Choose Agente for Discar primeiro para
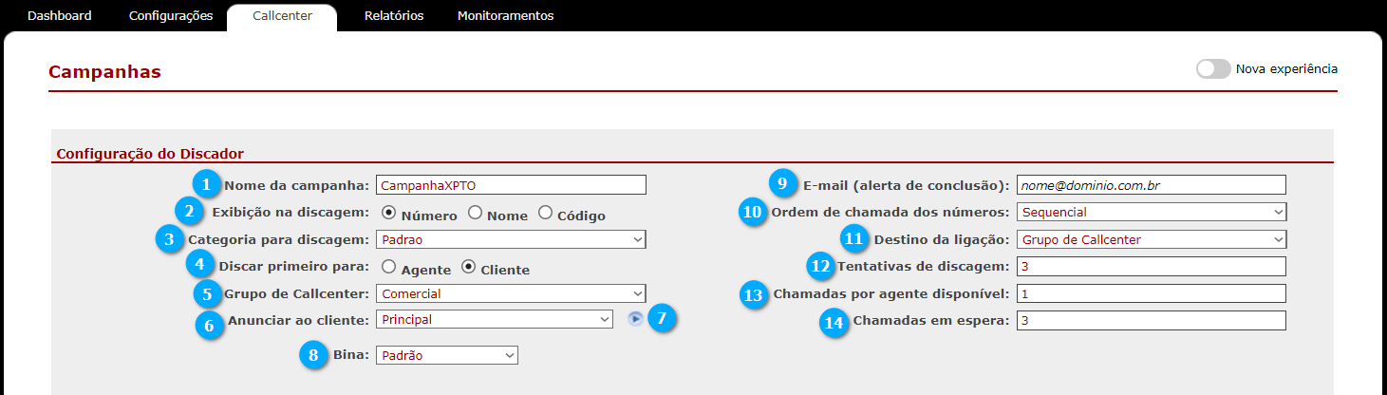The image size is (1387, 395). point(388,267)
